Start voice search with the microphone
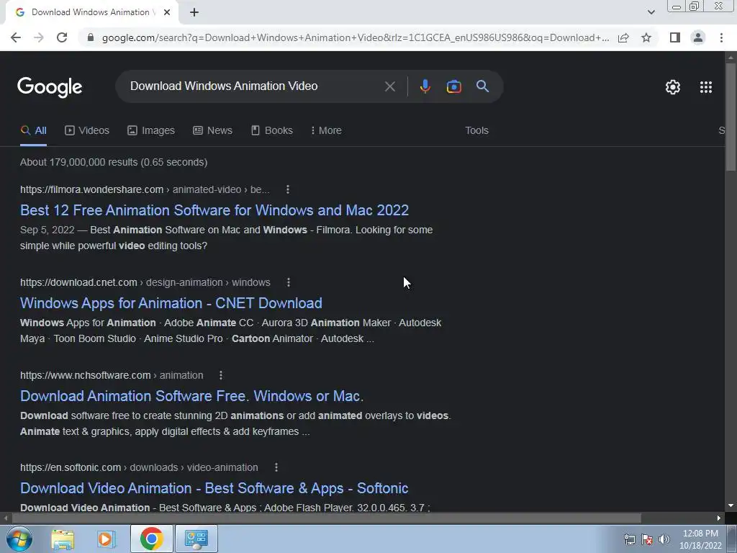 pos(425,86)
